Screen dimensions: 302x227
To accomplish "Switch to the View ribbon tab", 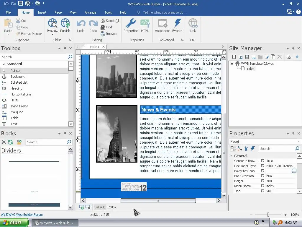I will tap(73, 12).
